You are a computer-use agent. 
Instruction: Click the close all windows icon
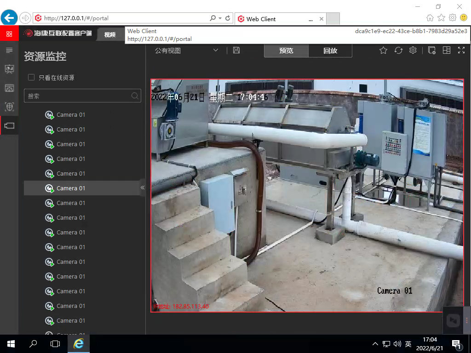click(431, 51)
